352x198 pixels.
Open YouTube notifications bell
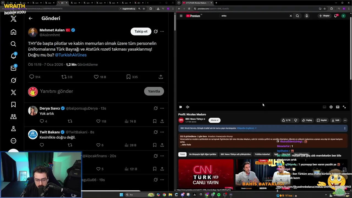[x=335, y=16]
